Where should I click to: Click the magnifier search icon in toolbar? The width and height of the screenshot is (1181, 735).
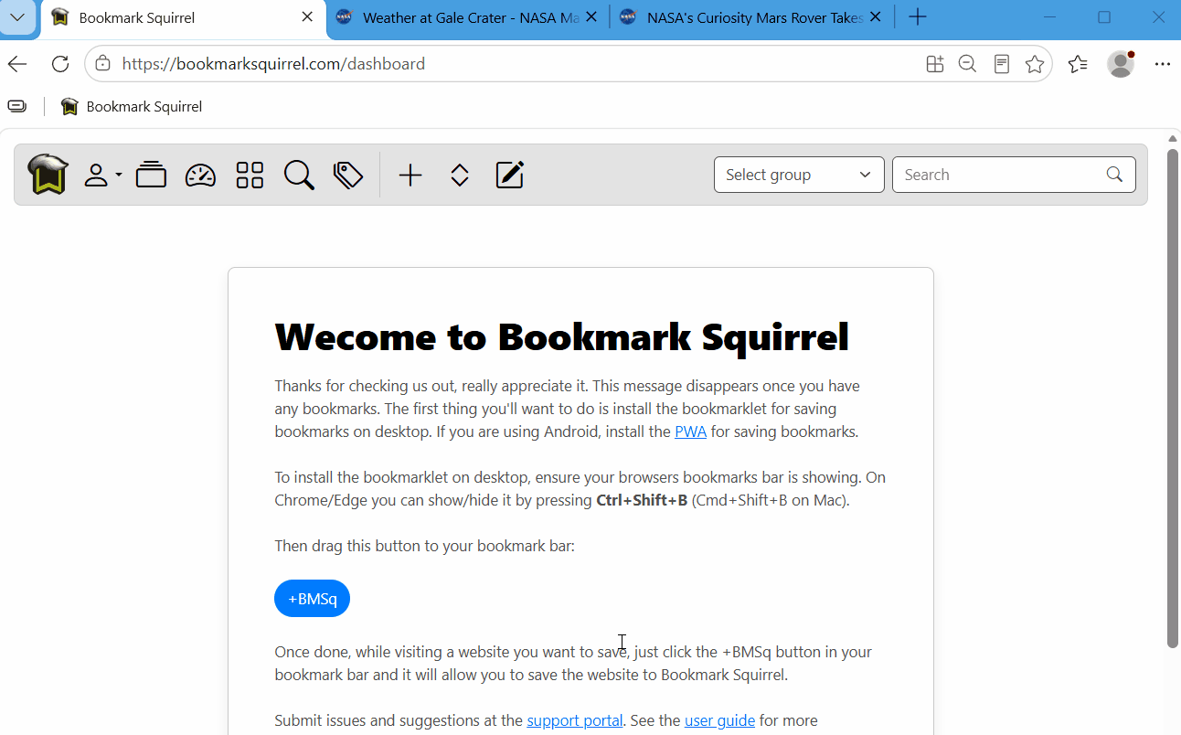(x=299, y=175)
